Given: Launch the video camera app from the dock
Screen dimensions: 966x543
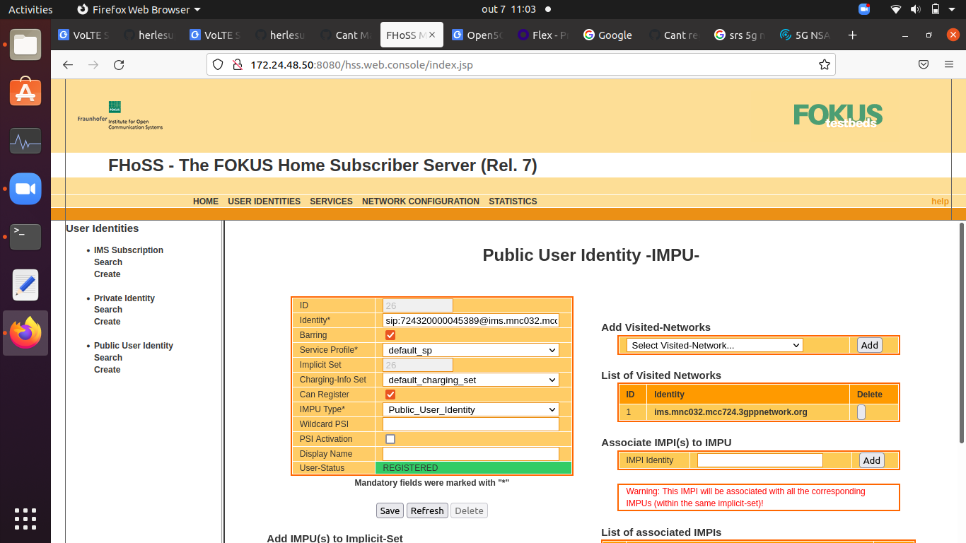Looking at the screenshot, I should (25, 189).
